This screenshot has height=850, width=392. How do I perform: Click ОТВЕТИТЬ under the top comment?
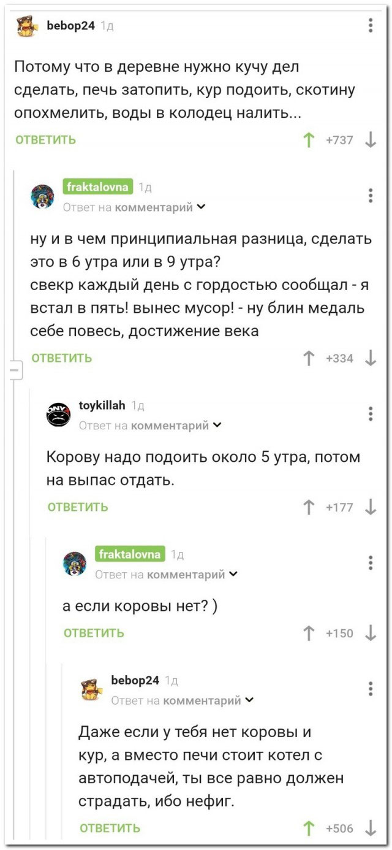(45, 140)
